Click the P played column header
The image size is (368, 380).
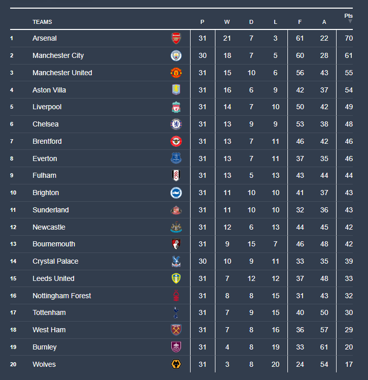click(x=202, y=22)
